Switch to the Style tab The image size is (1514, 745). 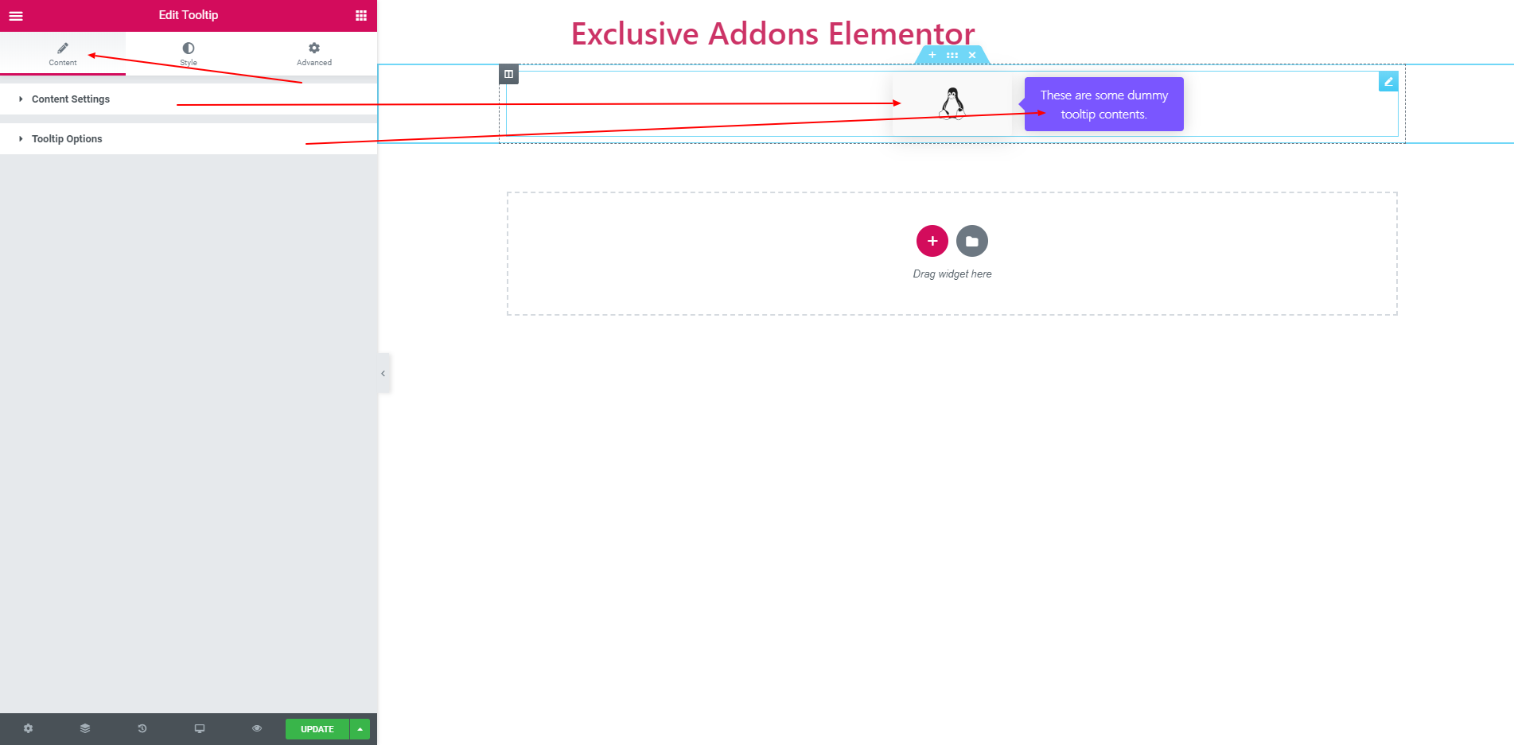[x=189, y=53]
